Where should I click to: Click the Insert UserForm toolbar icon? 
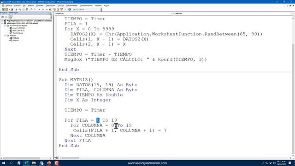click(6, 9)
